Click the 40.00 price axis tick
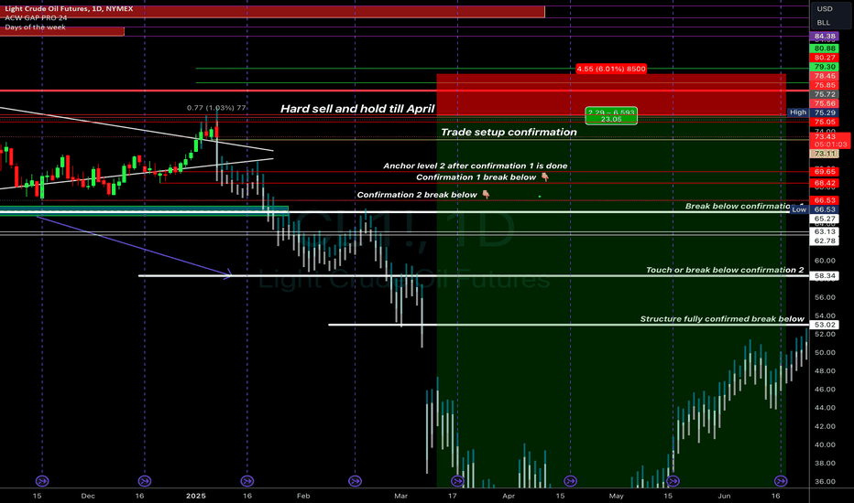Viewport: 854px width, 503px height. pos(825,444)
